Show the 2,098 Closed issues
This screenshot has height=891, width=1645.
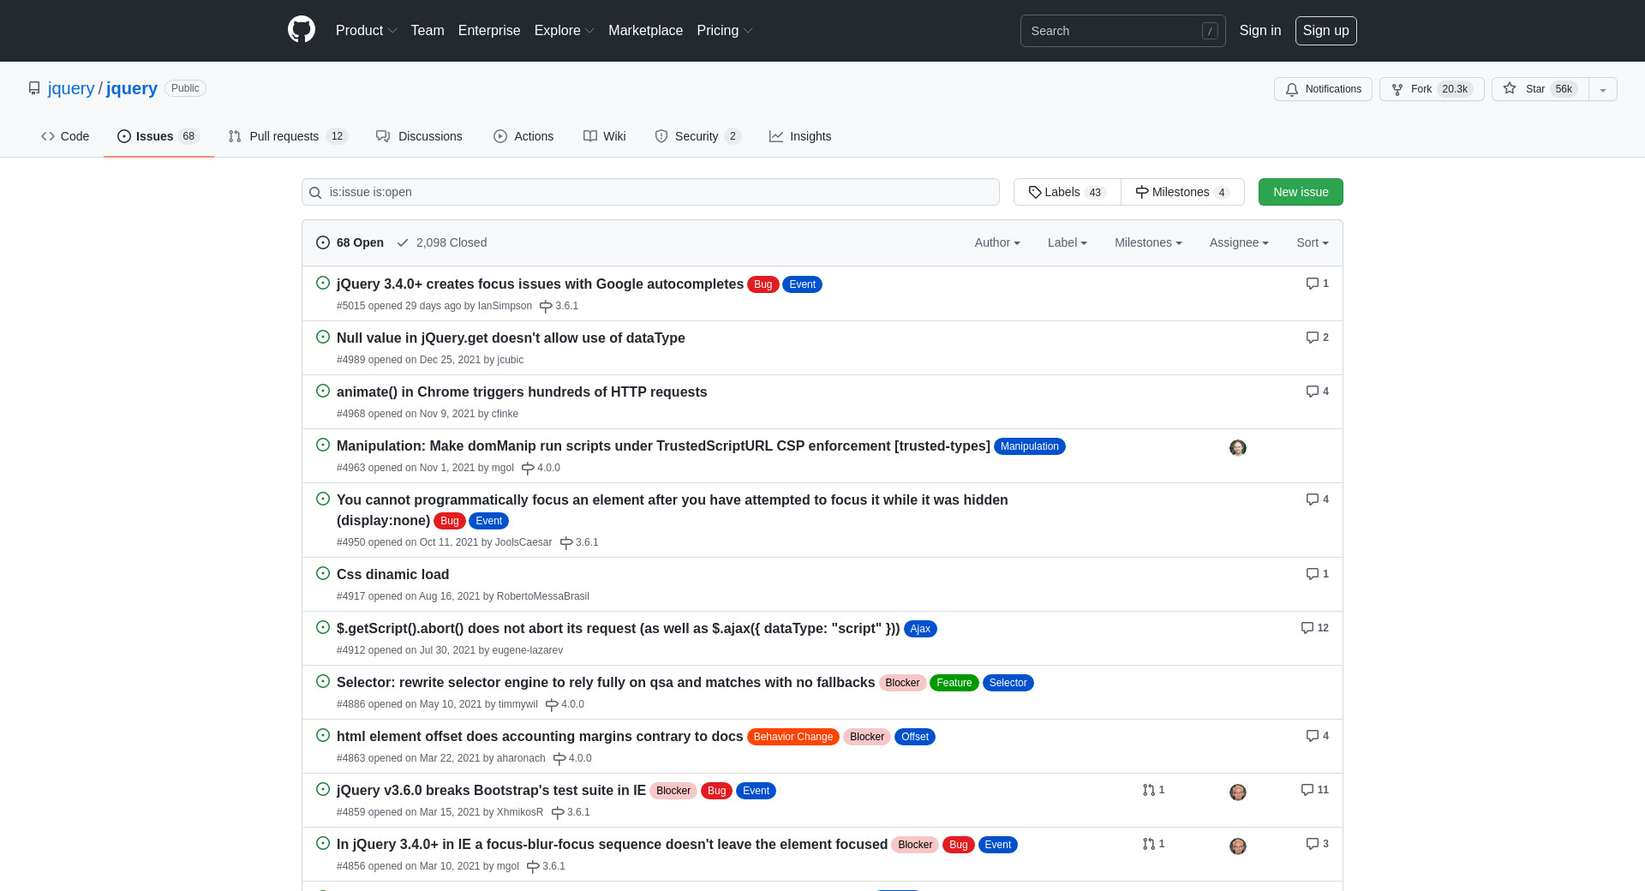[442, 242]
